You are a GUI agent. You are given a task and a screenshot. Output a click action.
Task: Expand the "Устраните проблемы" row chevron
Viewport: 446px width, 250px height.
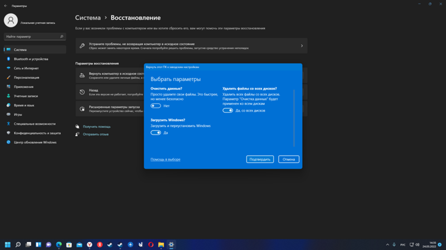(302, 46)
